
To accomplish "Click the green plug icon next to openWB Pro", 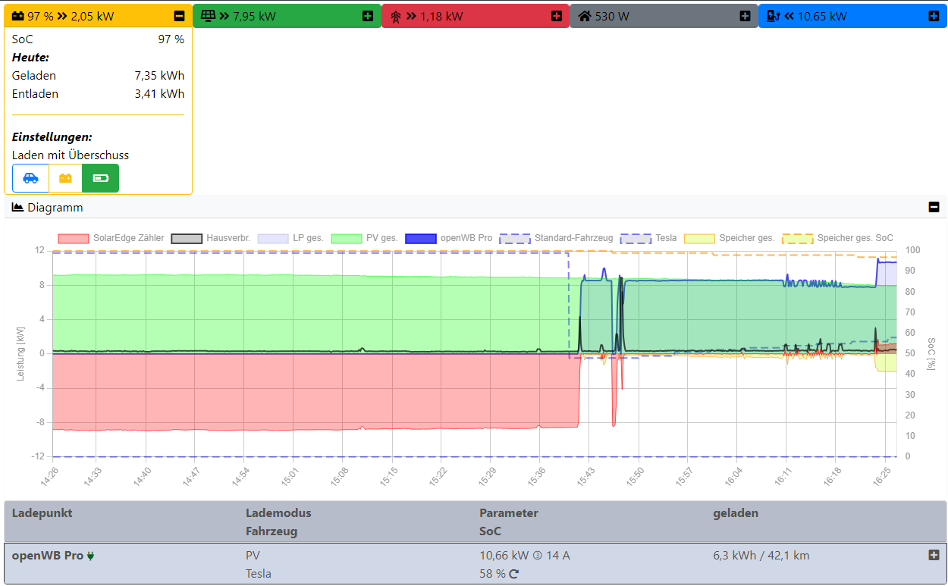I will [91, 556].
